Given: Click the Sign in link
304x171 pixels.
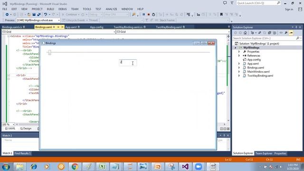Looking at the screenshot, I should coord(289,9).
